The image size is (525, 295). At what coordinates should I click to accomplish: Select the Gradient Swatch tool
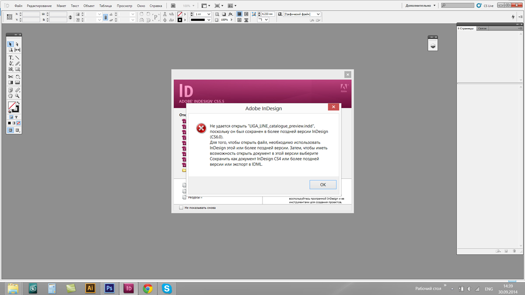click(x=10, y=82)
